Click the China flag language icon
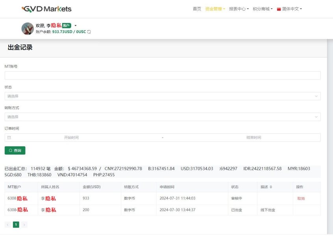Viewport: 333px width, 236px height. [x=279, y=9]
